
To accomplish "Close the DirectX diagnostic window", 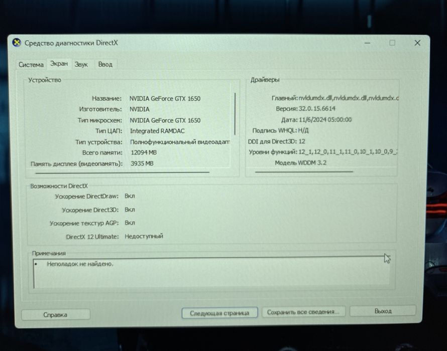I will pos(417,43).
